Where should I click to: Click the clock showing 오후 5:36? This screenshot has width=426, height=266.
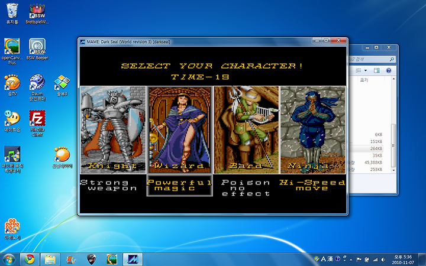[x=403, y=259]
